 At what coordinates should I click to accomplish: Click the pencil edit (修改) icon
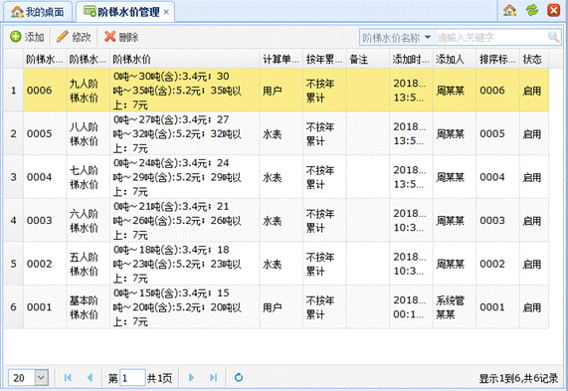pyautogui.click(x=63, y=37)
